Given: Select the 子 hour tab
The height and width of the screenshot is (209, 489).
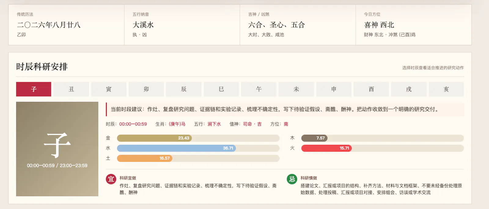Looking at the screenshot, I should tap(34, 89).
